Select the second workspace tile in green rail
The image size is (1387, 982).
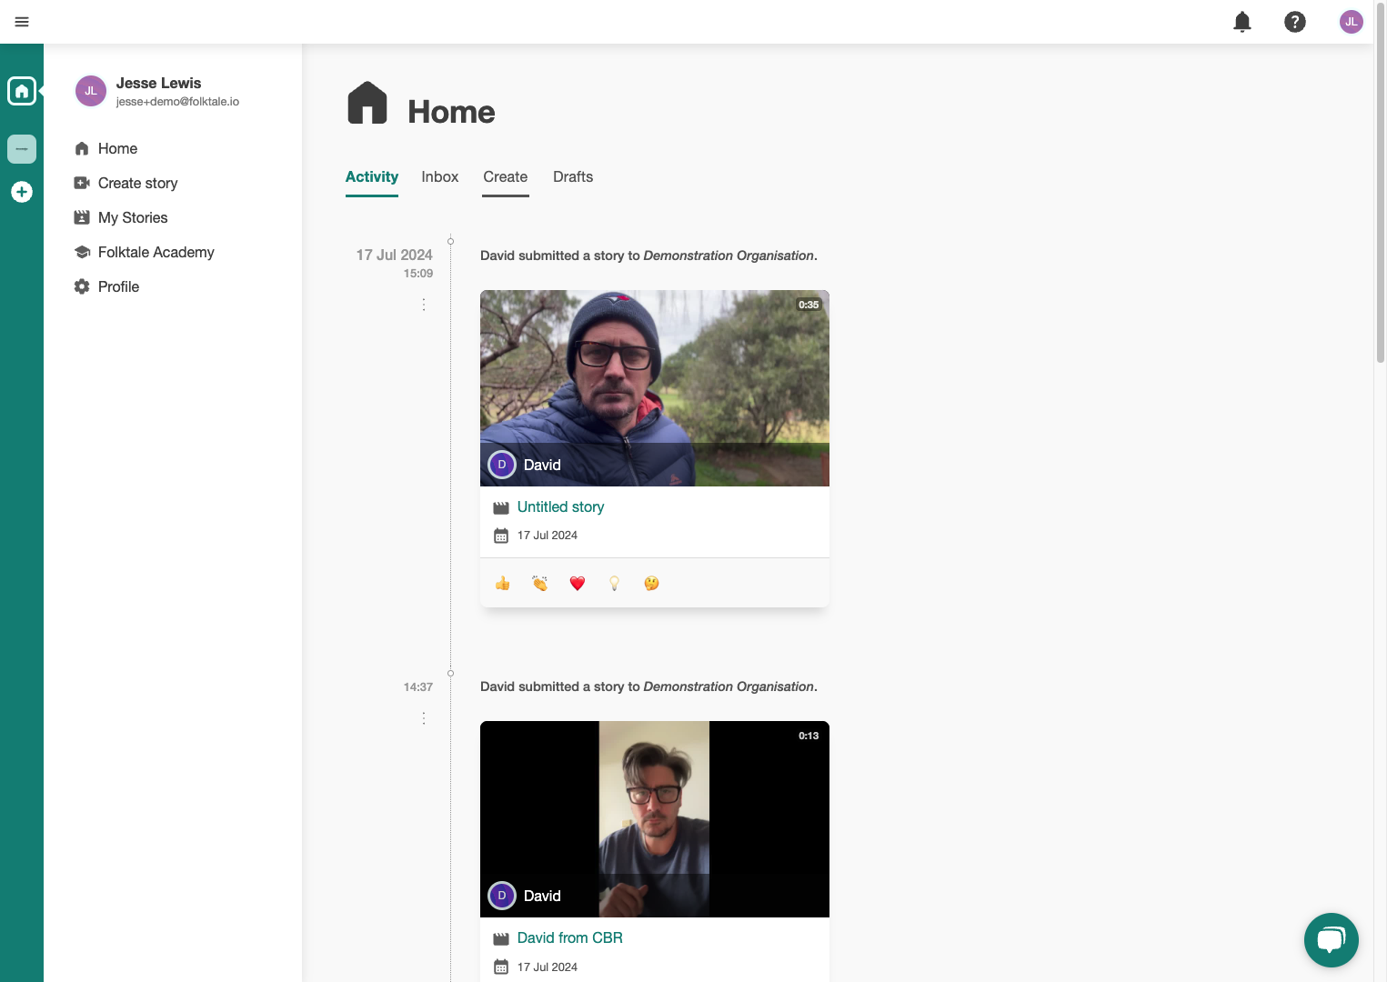coord(22,149)
